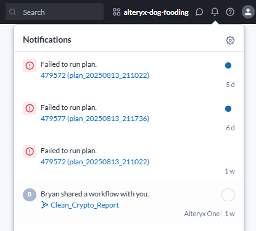Viewport: 256px width, 231px height.
Task: Click Bryan's avatar in the shared workflow notification
Action: (30, 195)
